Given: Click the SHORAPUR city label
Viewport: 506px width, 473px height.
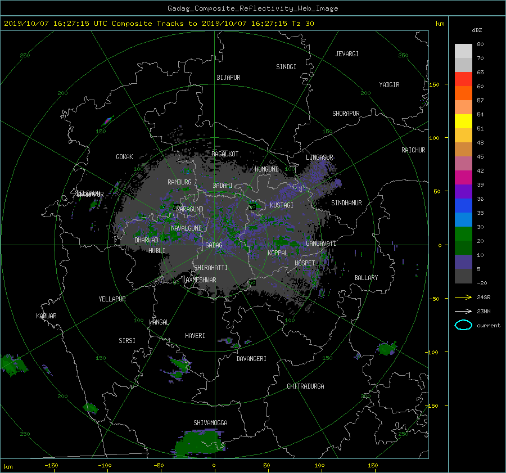Looking at the screenshot, I should [346, 114].
